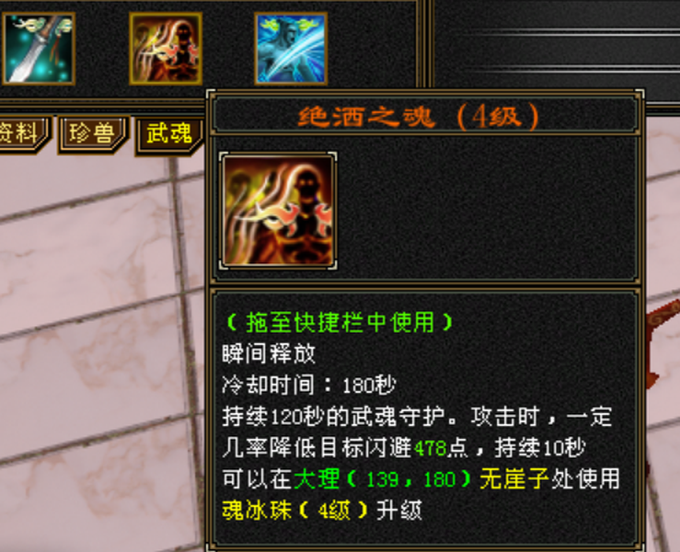Click the green 478 dodge value
Viewport: 680px width, 552px height.
click(430, 448)
